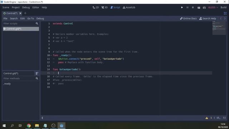Click the text 'botaoApertado' on line 14
Screen dimensions: 229x129
coord(68,69)
